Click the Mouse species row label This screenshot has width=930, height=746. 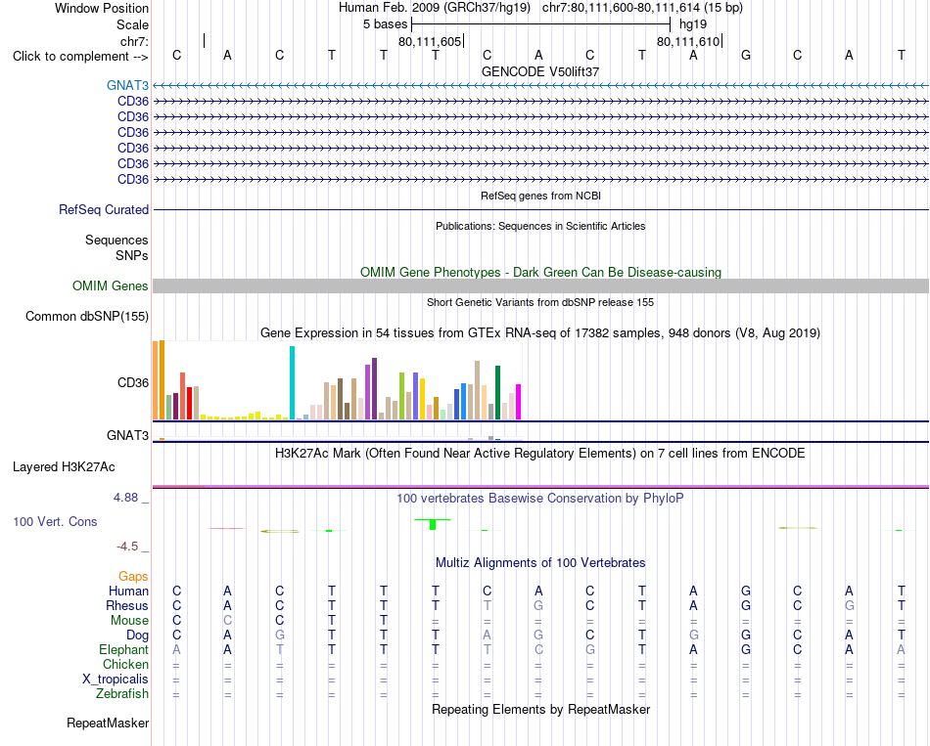[129, 621]
